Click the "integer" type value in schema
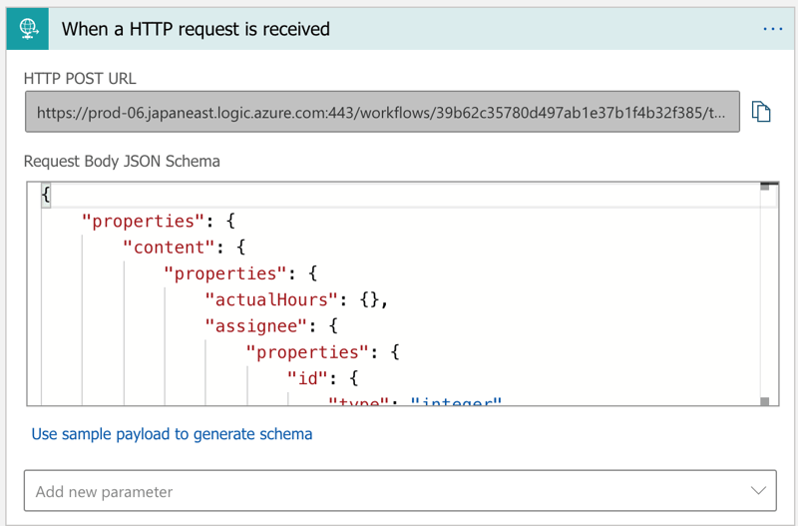 (455, 402)
